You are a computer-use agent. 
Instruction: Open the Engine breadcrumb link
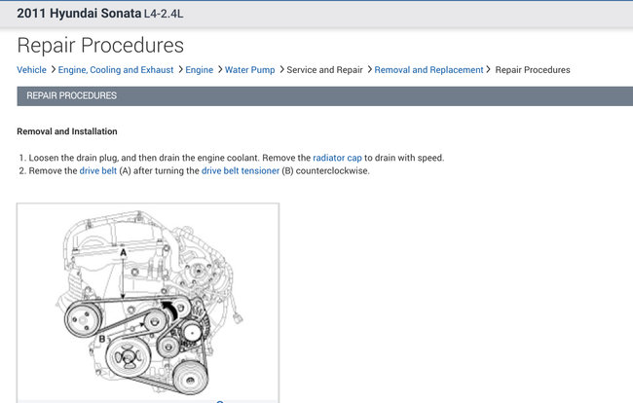[199, 70]
